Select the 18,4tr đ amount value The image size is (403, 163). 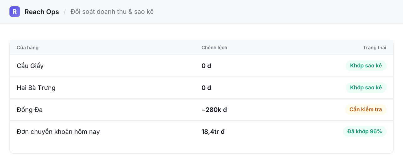(213, 132)
